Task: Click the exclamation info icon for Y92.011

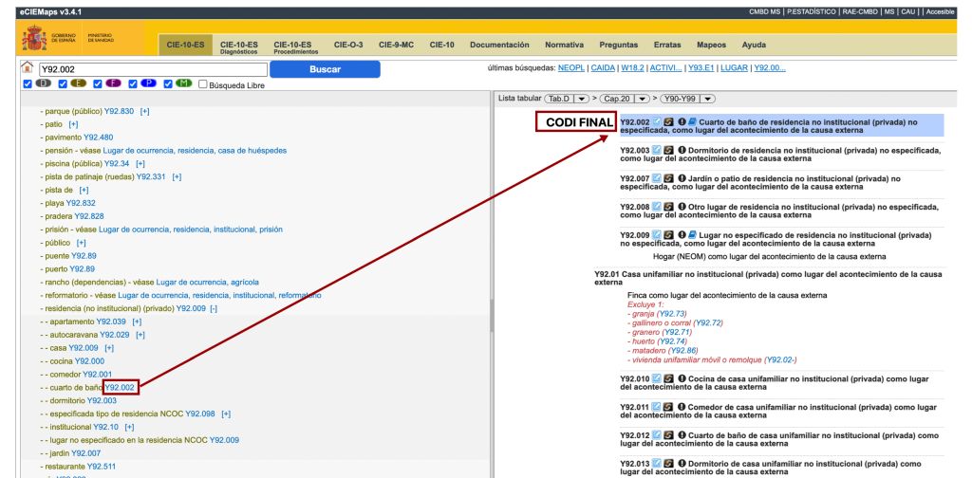Action: (682, 407)
